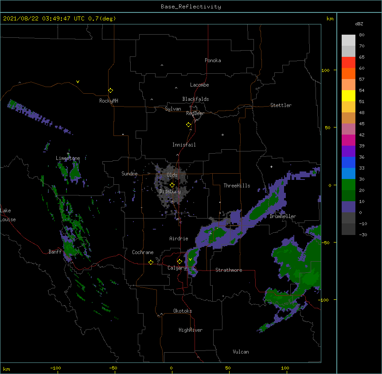This screenshot has width=382, height=374.
Task: Click the Limestone label
Action: click(68, 158)
